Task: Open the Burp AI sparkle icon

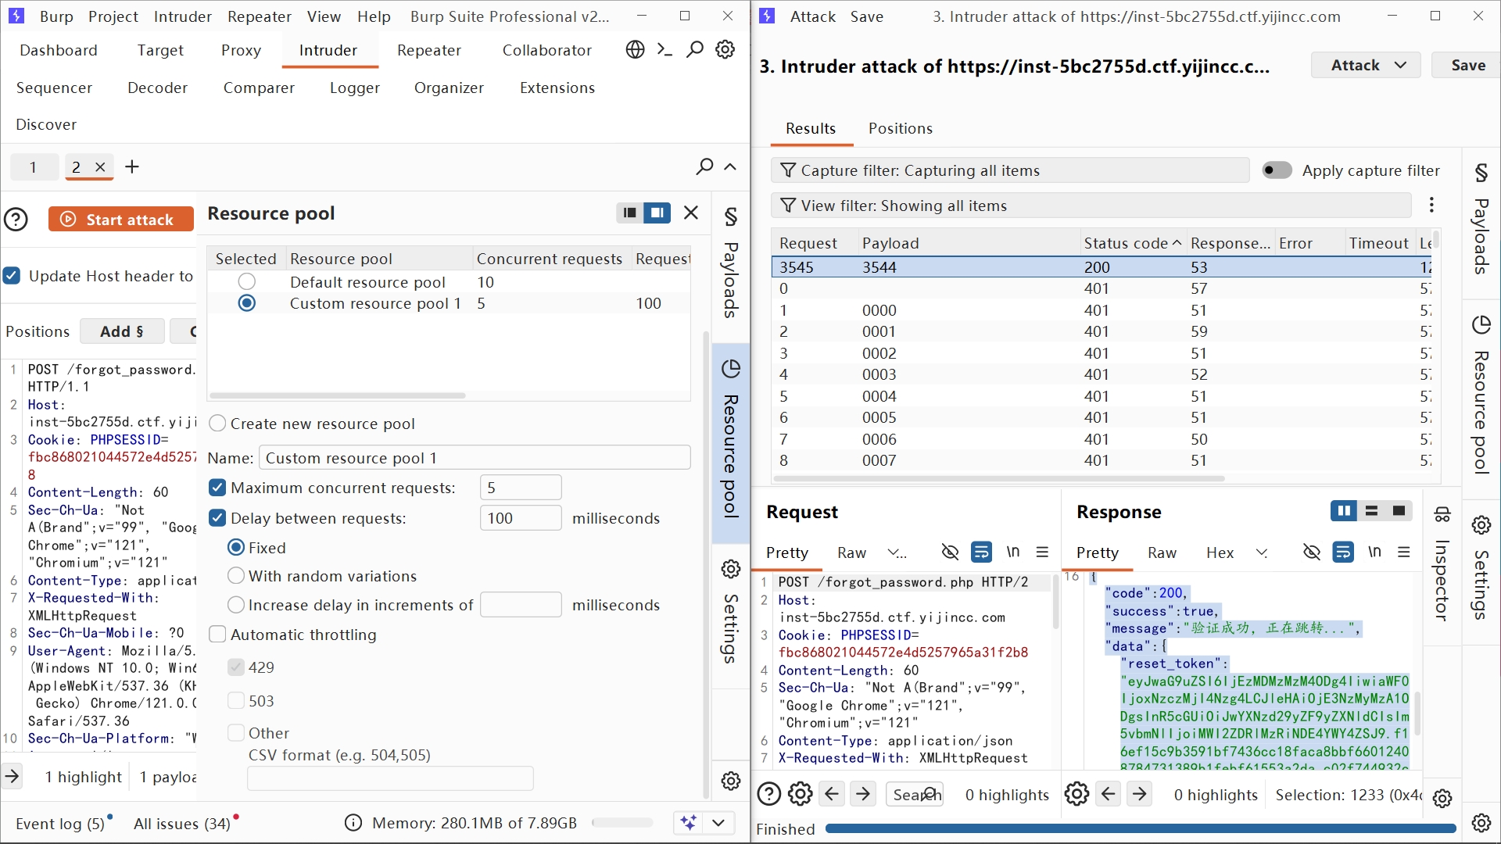Action: pyautogui.click(x=688, y=822)
